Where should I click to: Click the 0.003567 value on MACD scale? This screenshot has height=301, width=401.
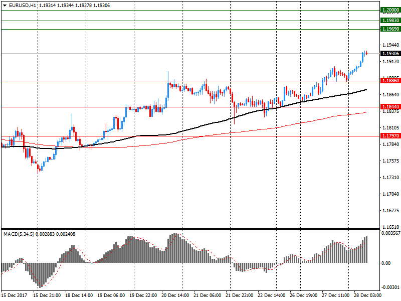pyautogui.click(x=391, y=234)
